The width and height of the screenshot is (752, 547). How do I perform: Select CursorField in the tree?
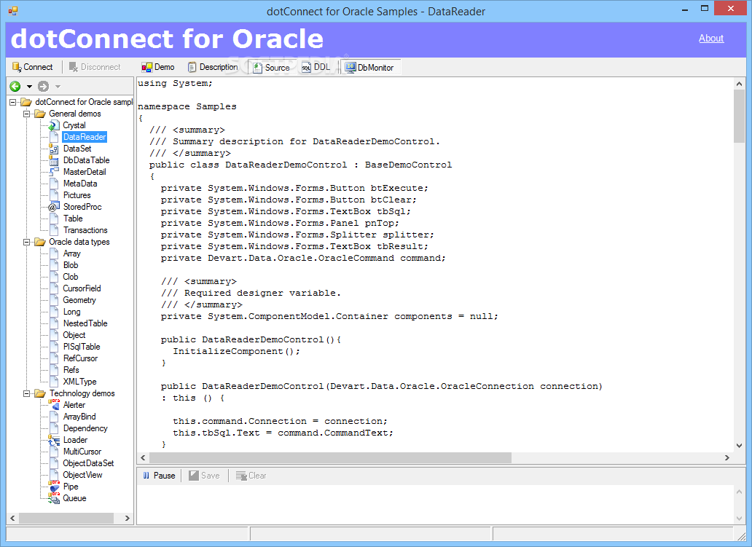coord(82,288)
